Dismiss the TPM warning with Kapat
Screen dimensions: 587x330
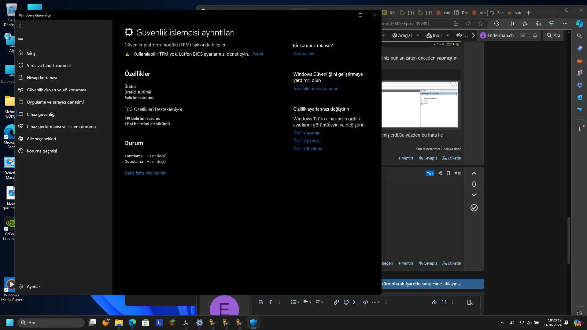pos(258,54)
